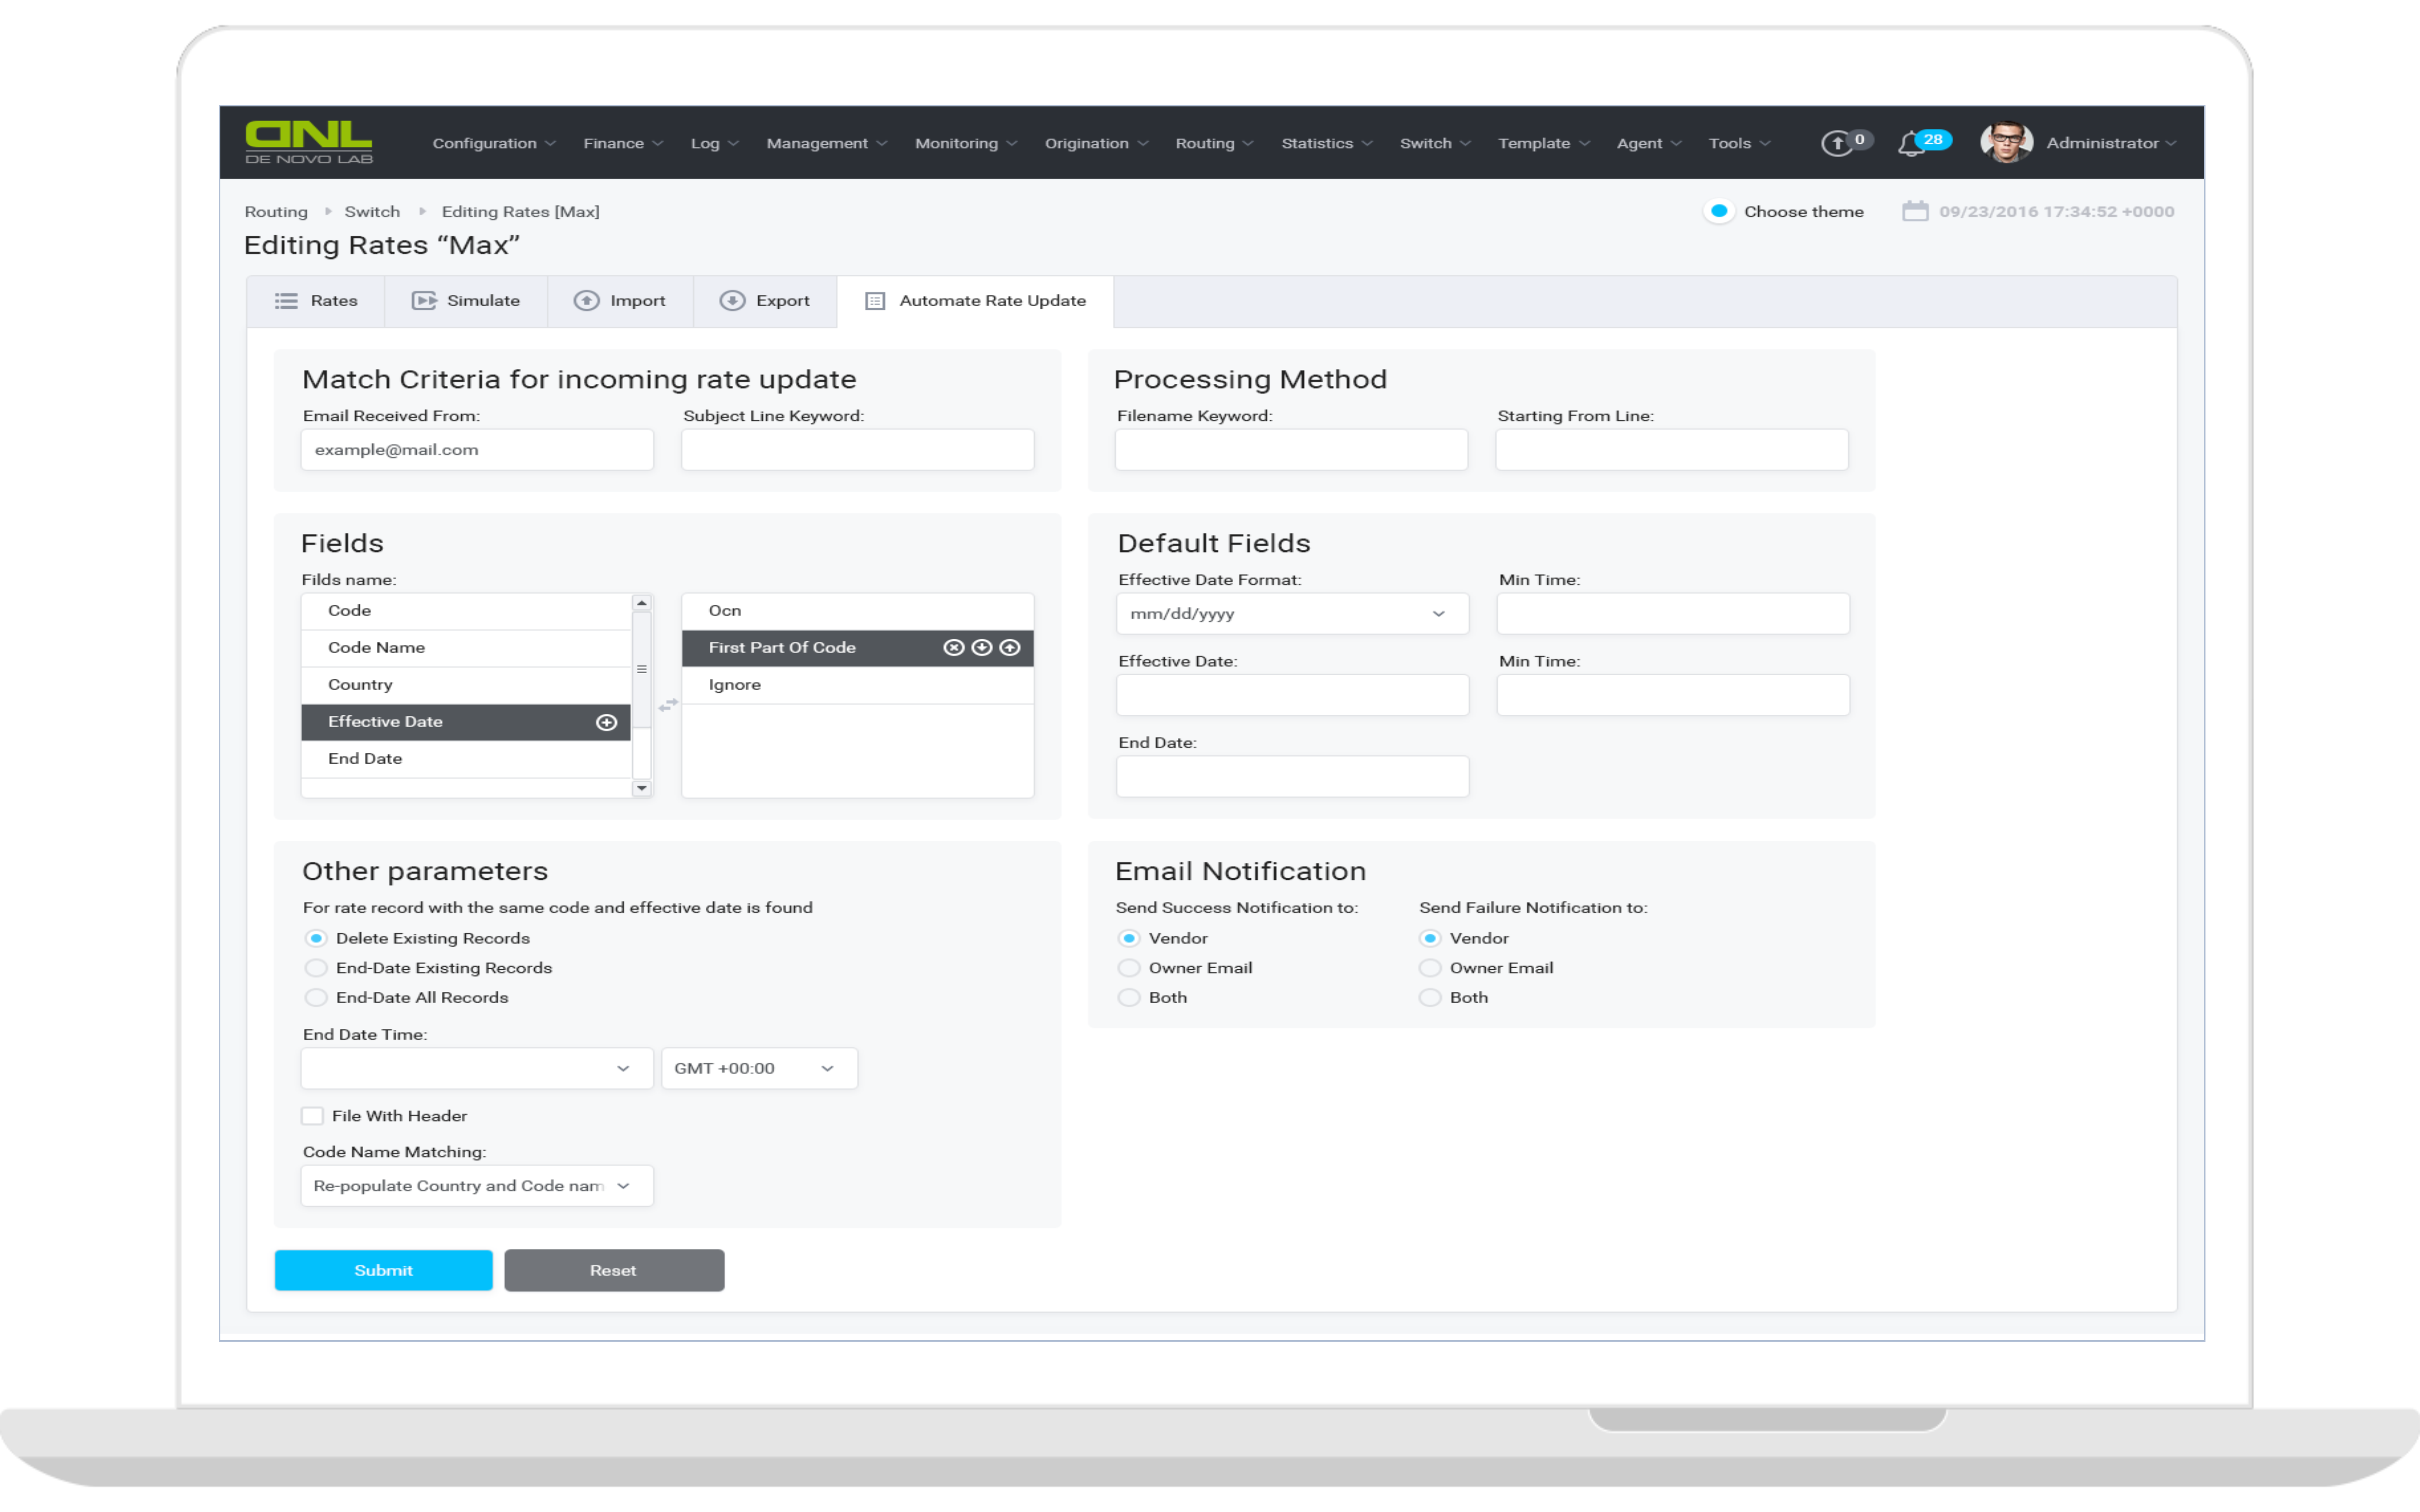The width and height of the screenshot is (2420, 1512).
Task: Select Country in the fields list
Action: click(x=466, y=685)
